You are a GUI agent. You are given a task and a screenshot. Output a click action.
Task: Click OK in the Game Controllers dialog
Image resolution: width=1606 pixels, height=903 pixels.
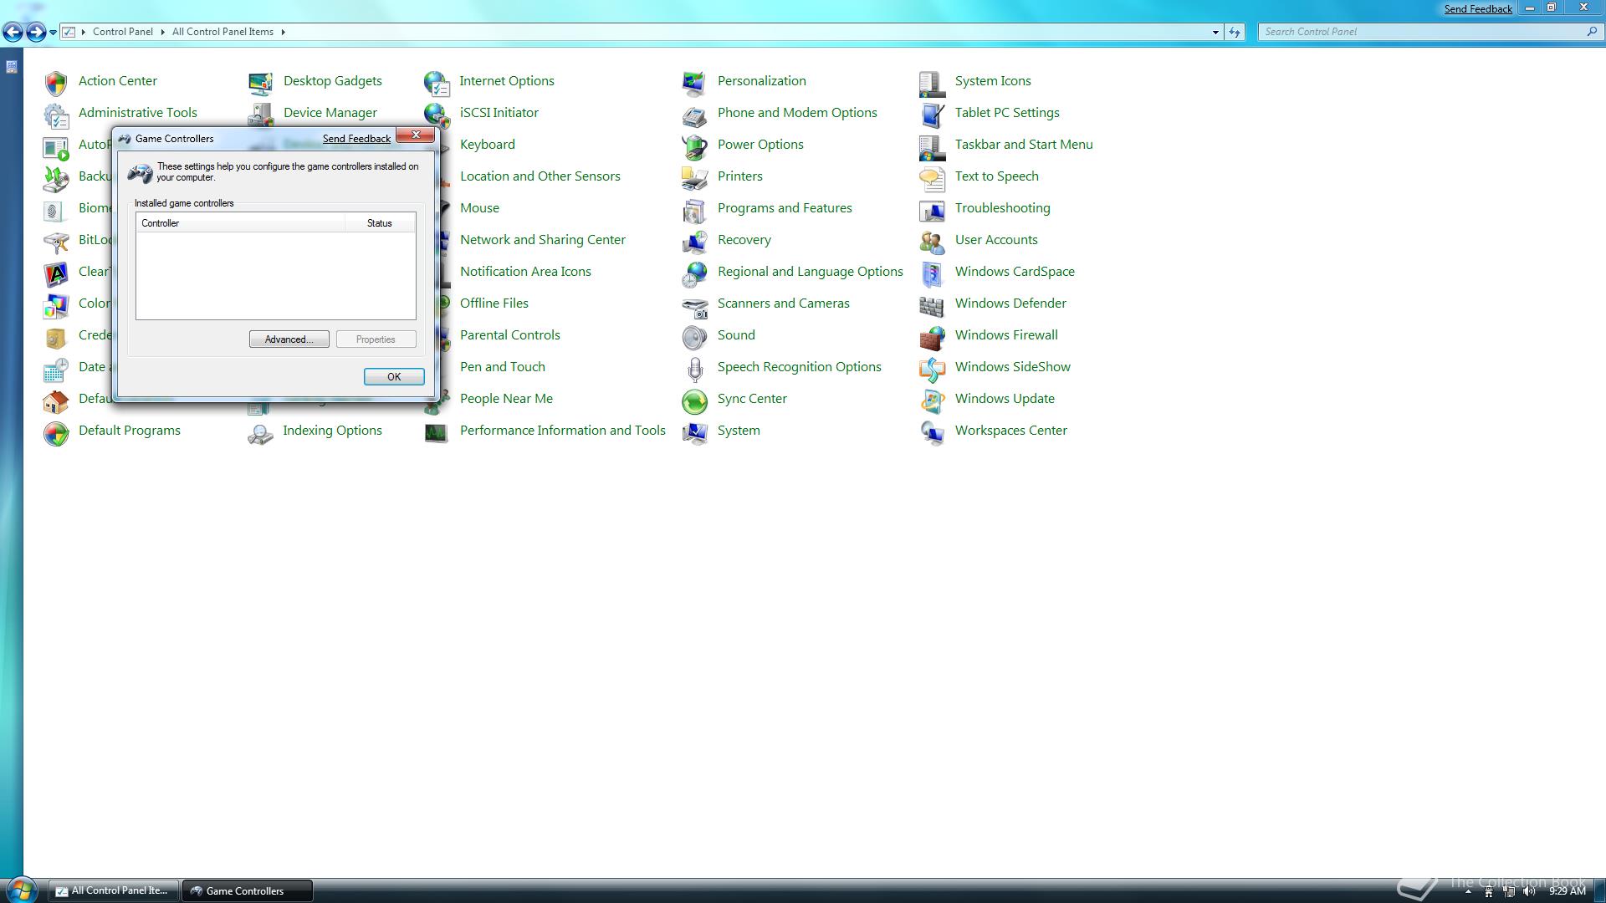coord(394,377)
